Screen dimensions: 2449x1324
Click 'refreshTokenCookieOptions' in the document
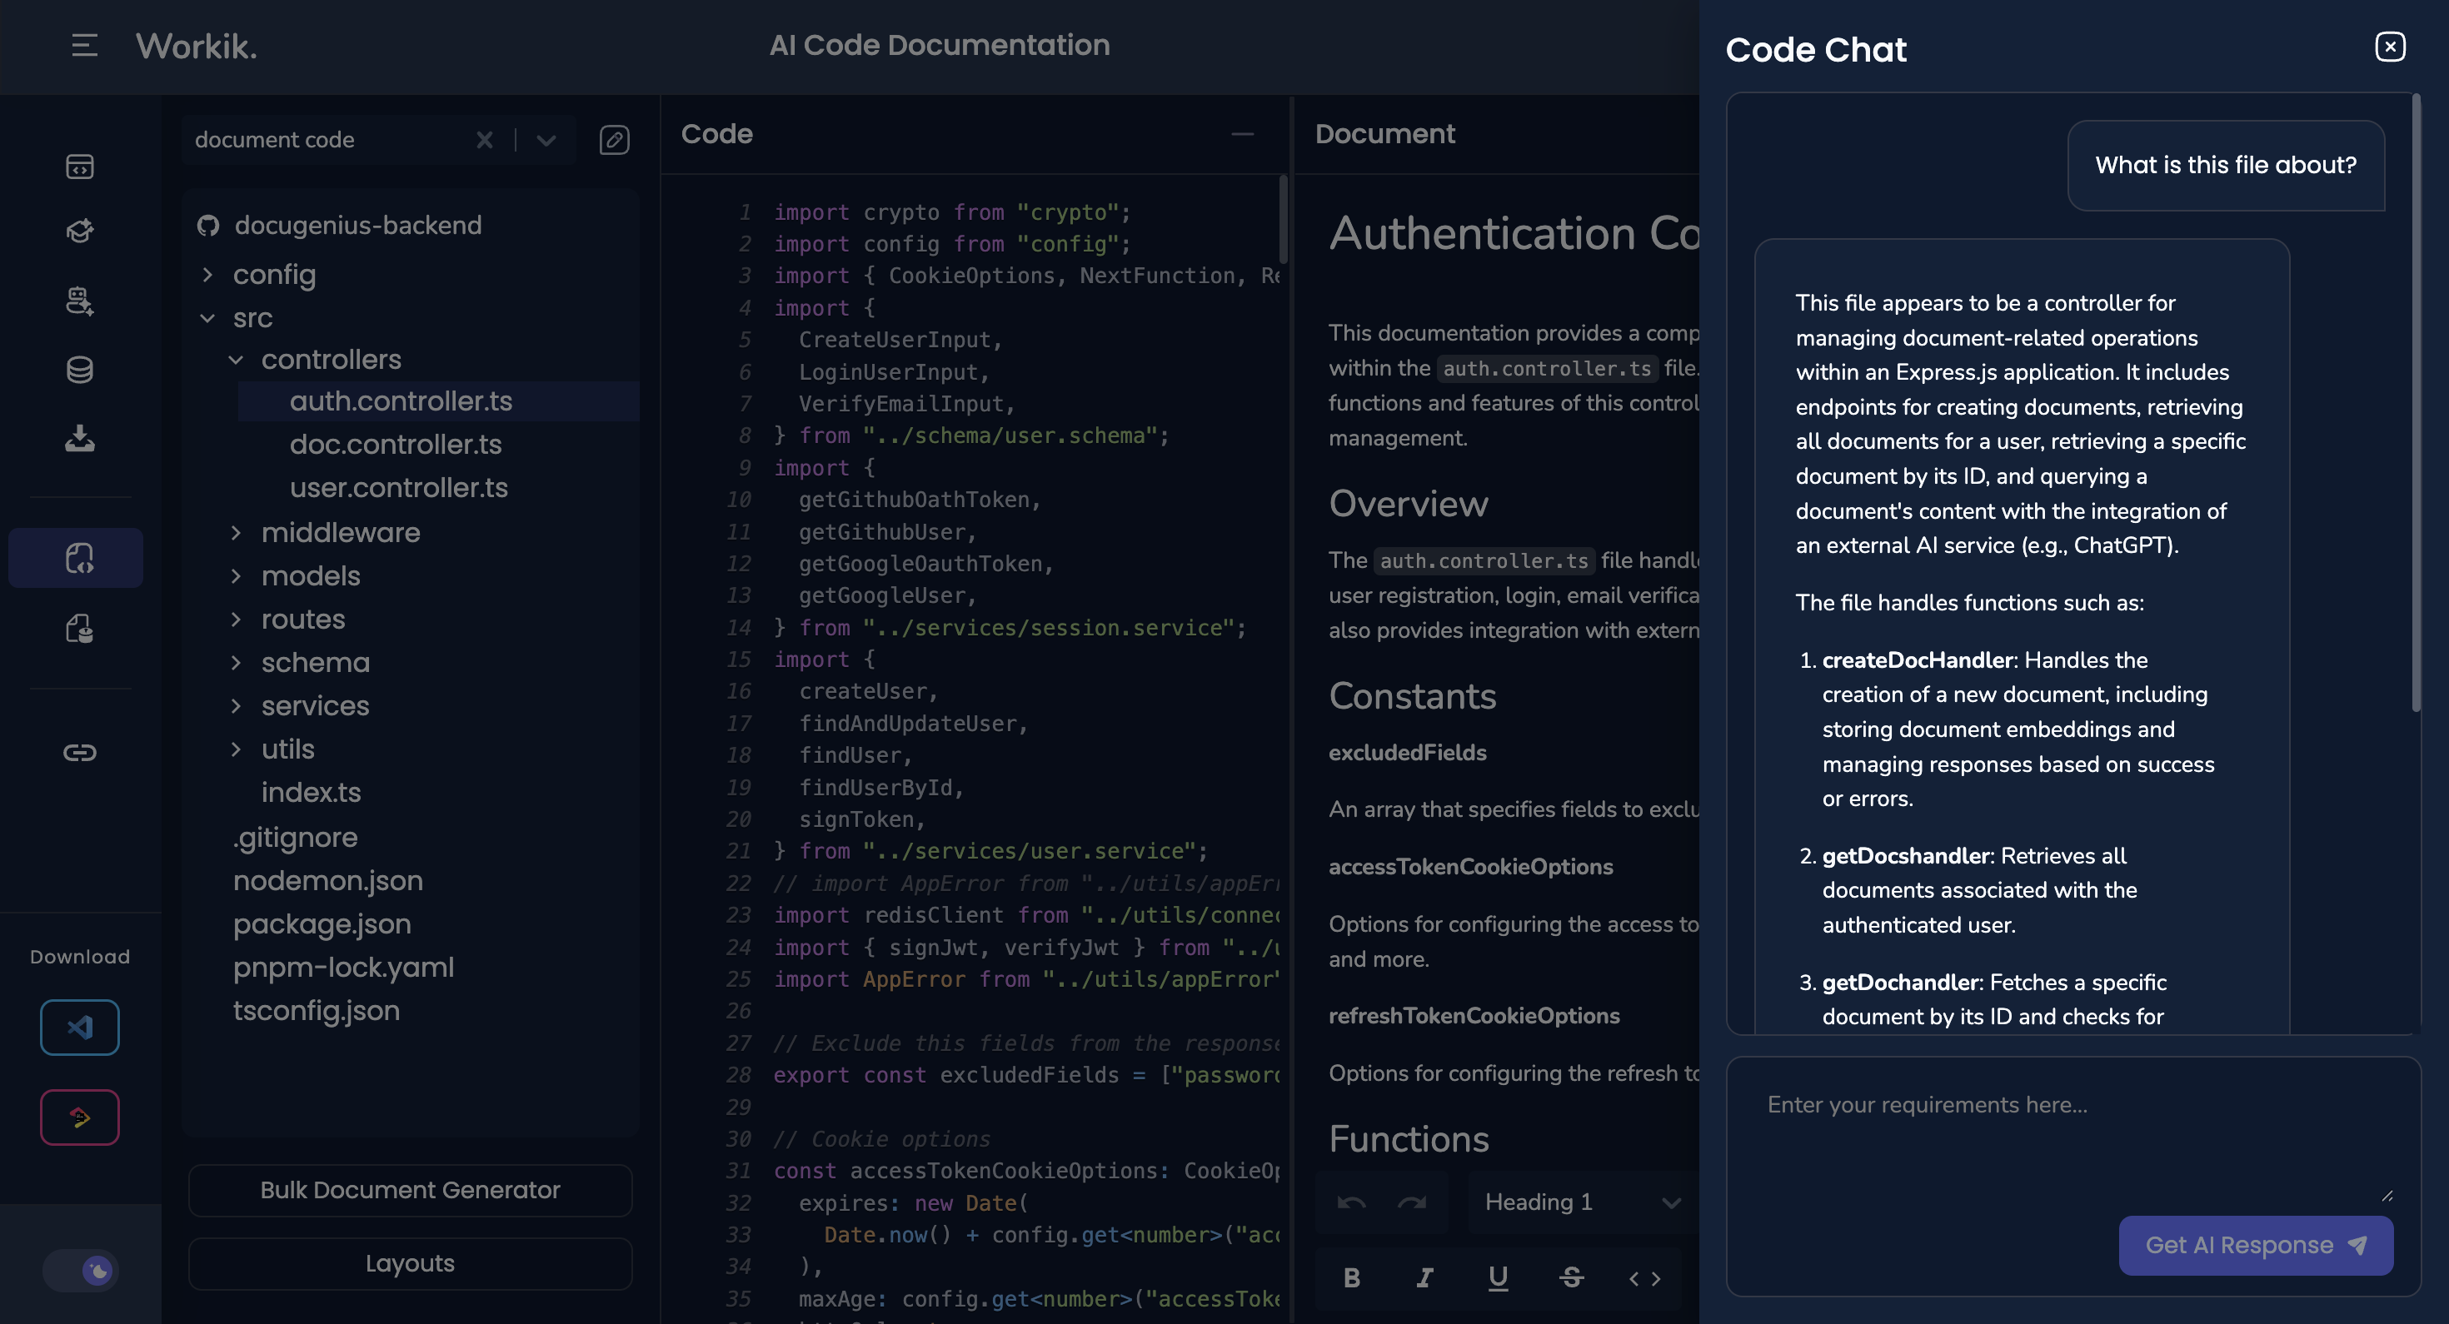coord(1474,1015)
